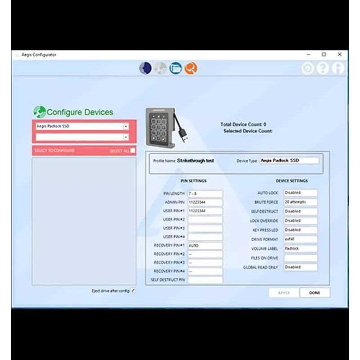Viewport: 360px width, 360px height.
Task: Click the Brute Force attempts field
Action: tap(301, 202)
